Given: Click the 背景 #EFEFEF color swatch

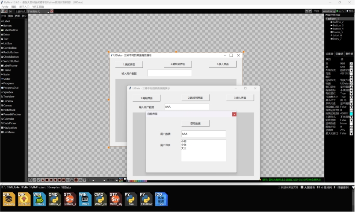Looking at the screenshot, I should point(352,74).
